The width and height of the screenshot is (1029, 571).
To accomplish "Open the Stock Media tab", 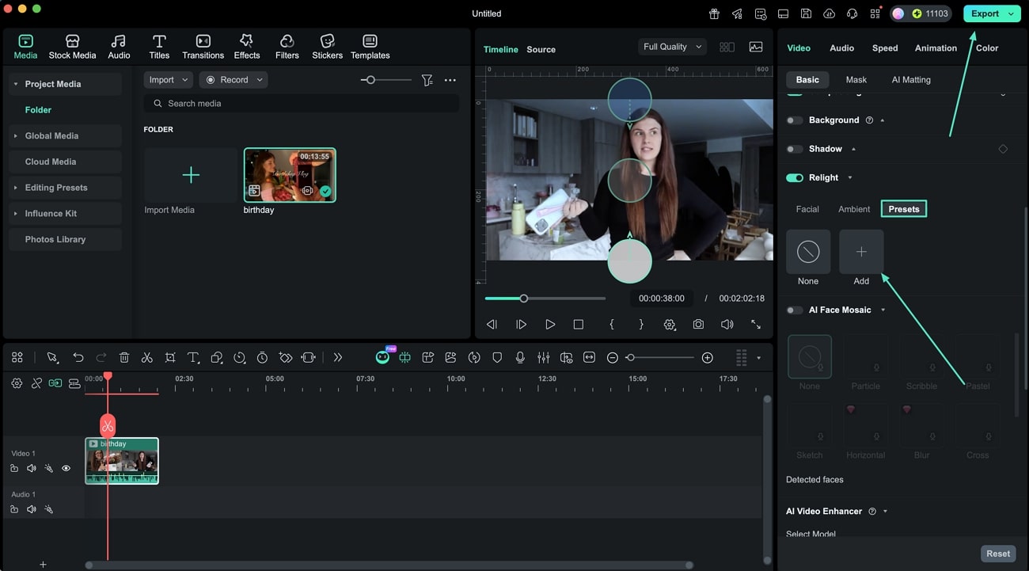I will pyautogui.click(x=72, y=45).
